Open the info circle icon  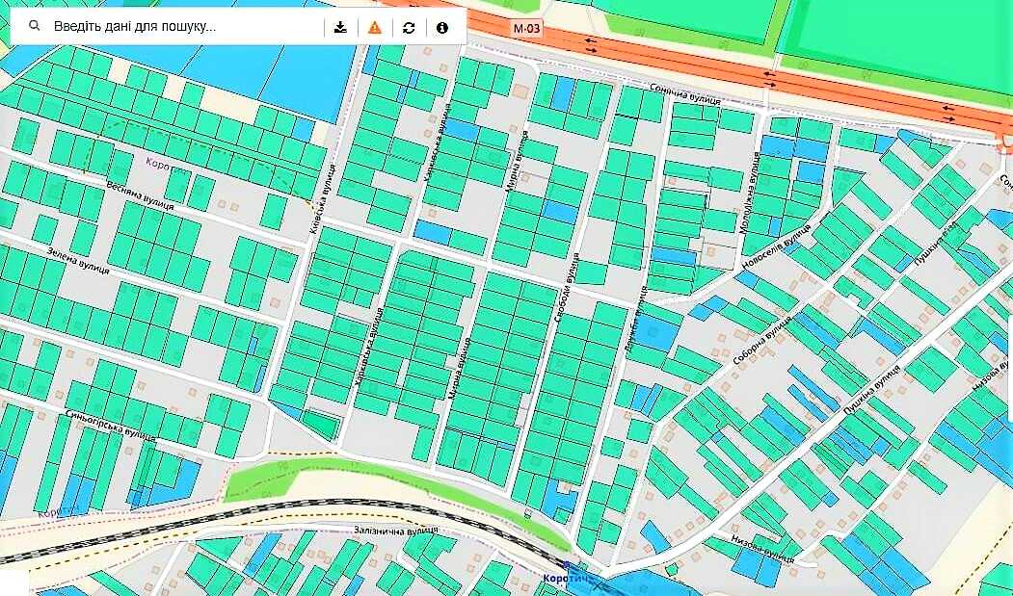click(x=441, y=27)
